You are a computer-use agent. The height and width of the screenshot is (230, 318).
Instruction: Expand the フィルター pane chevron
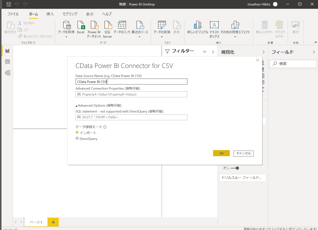click(212, 51)
